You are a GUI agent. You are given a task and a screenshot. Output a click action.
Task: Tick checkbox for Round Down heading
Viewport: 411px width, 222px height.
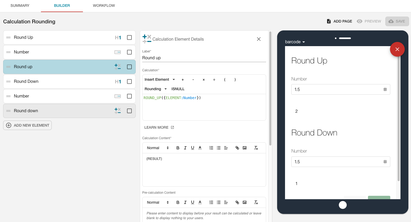129,82
